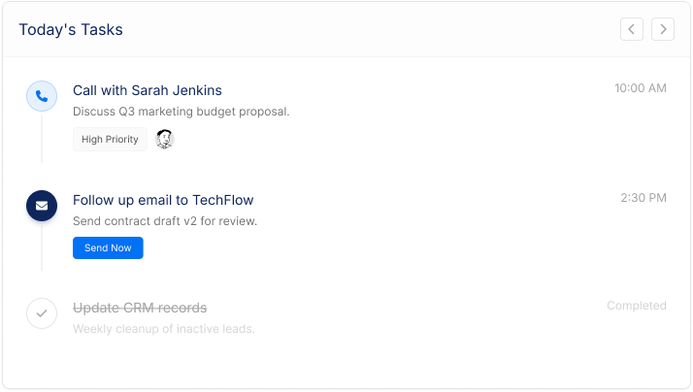Click the Today's Tasks heading
Image resolution: width=693 pixels, height=392 pixels.
[71, 29]
